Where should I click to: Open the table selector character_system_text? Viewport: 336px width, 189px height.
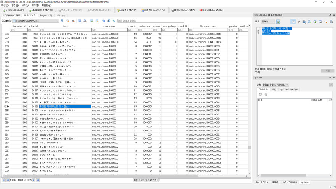35,21
